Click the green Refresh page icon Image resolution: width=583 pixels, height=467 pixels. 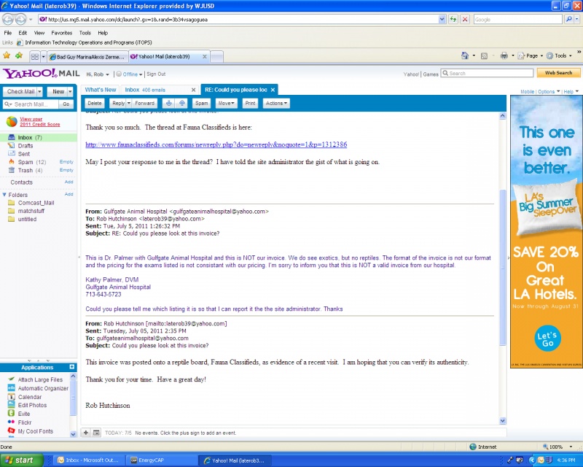click(453, 20)
